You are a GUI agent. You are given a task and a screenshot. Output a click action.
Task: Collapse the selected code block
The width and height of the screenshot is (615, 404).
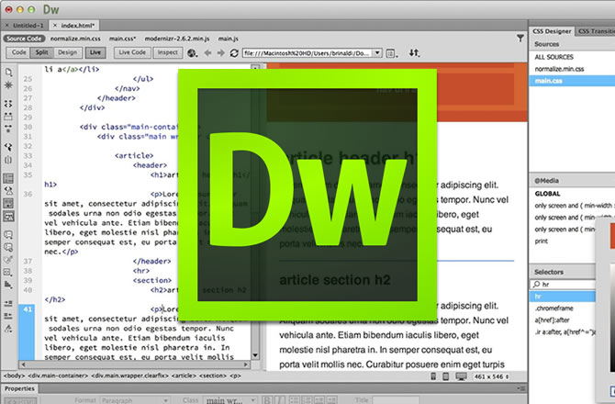8,116
